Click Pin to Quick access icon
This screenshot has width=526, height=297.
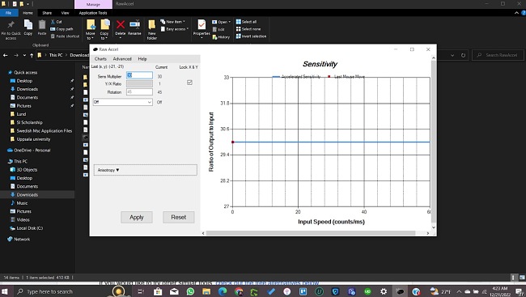click(11, 24)
